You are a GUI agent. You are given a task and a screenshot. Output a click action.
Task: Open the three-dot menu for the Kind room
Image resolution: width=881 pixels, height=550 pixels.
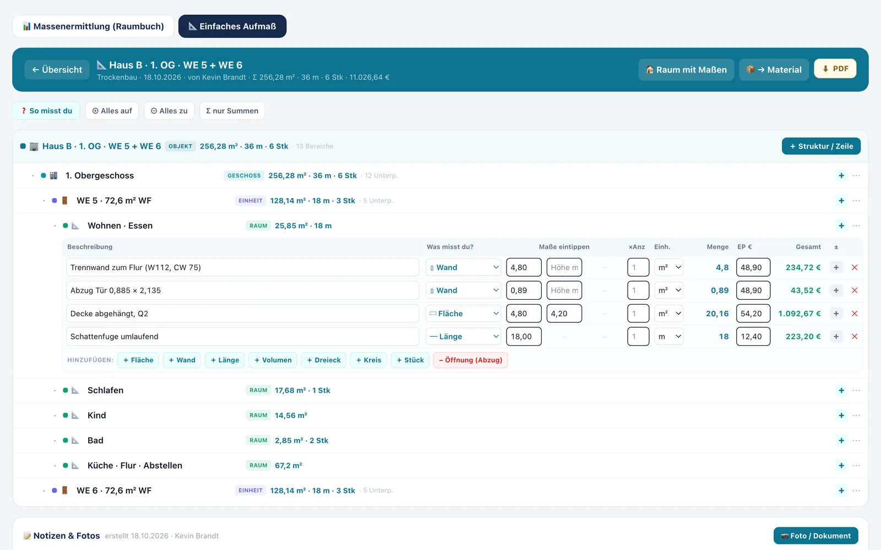[x=856, y=415]
